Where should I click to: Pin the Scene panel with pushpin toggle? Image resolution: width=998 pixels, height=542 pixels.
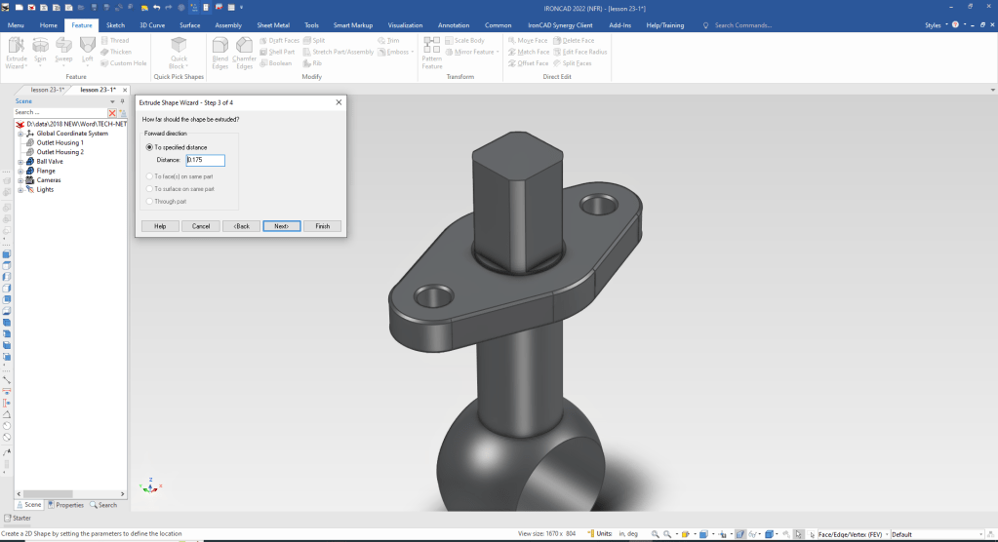coord(122,100)
